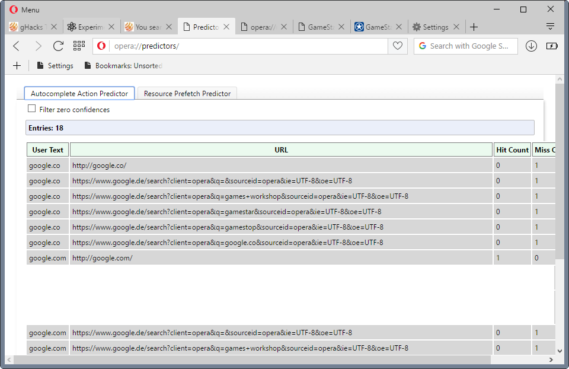Maximize the Opera window
This screenshot has height=369, width=569.
[523, 9]
